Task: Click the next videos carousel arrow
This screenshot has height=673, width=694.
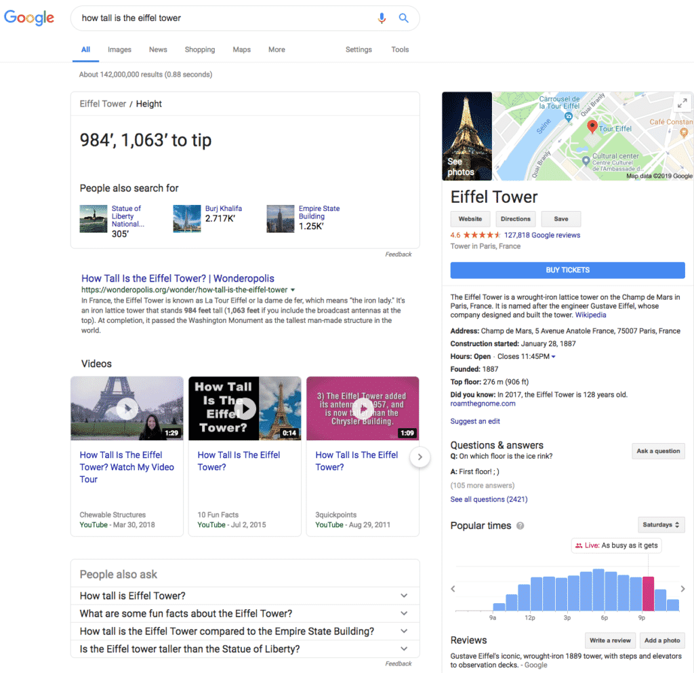Action: tap(420, 457)
